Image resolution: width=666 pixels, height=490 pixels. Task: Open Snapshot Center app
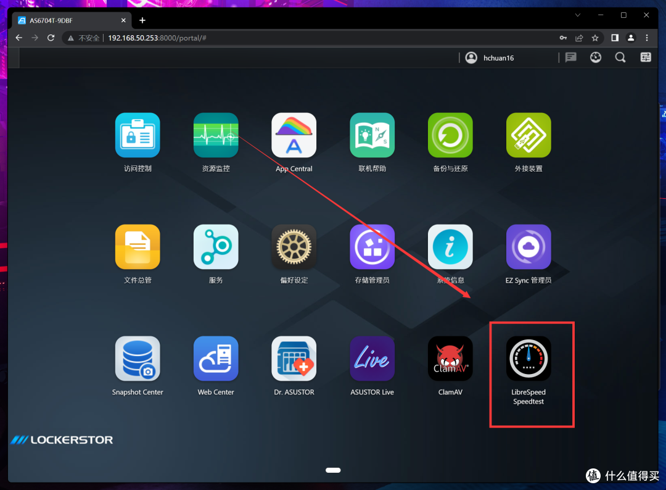click(x=138, y=359)
